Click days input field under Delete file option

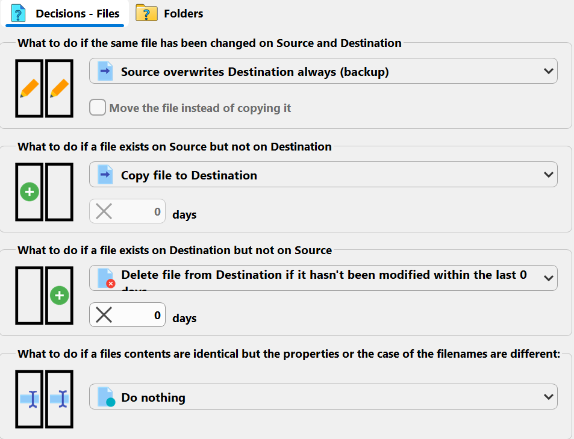pyautogui.click(x=139, y=316)
